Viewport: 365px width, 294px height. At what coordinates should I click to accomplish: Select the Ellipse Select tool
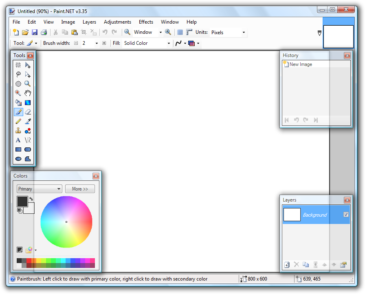click(18, 83)
